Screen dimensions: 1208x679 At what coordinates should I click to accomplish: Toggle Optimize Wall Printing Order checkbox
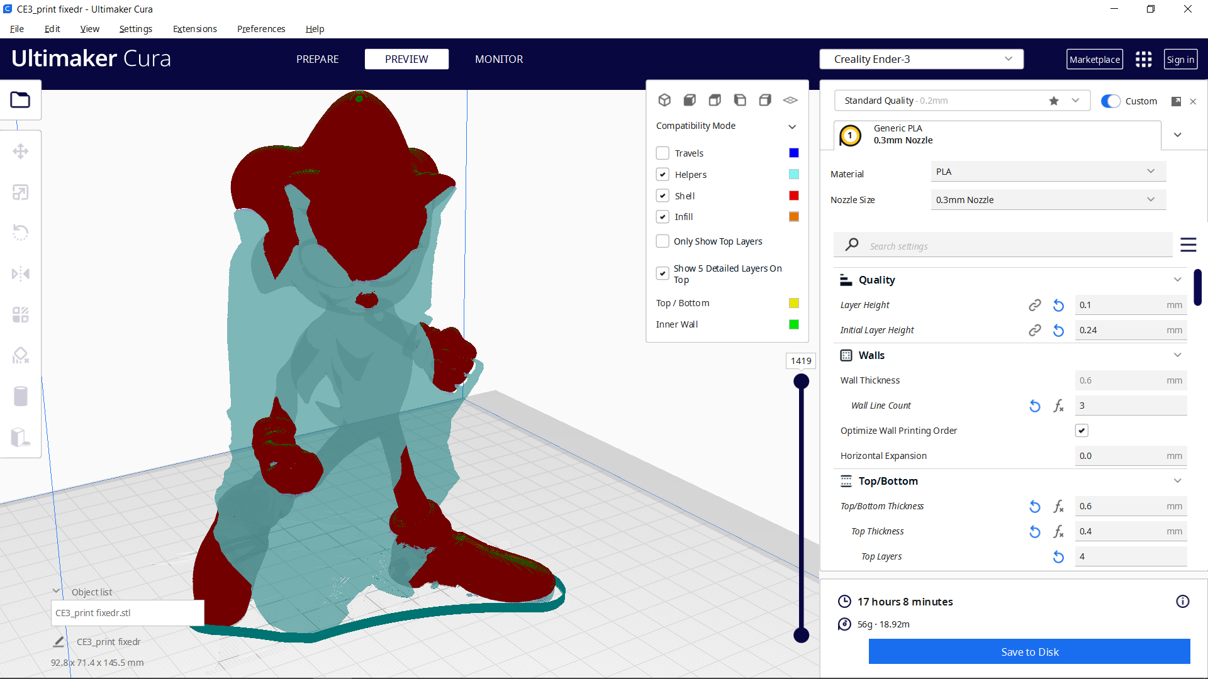pos(1082,431)
